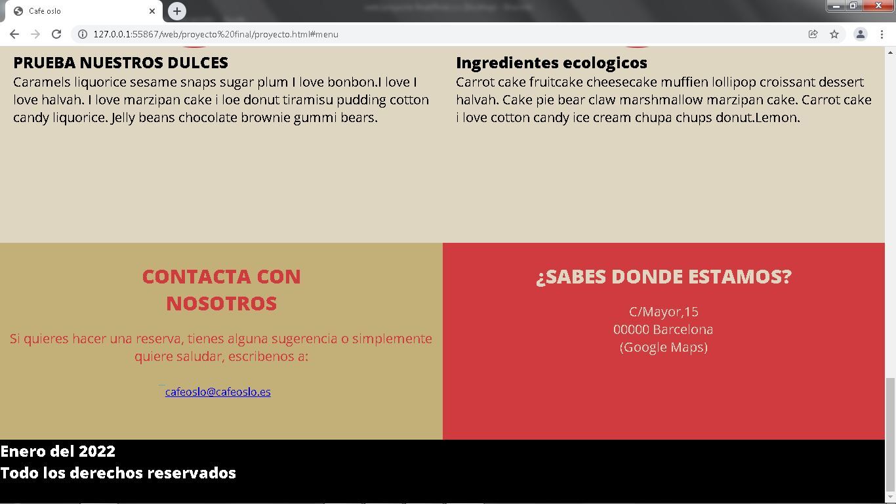
Task: Click the Enero del 2022 footer text
Action: (x=58, y=451)
